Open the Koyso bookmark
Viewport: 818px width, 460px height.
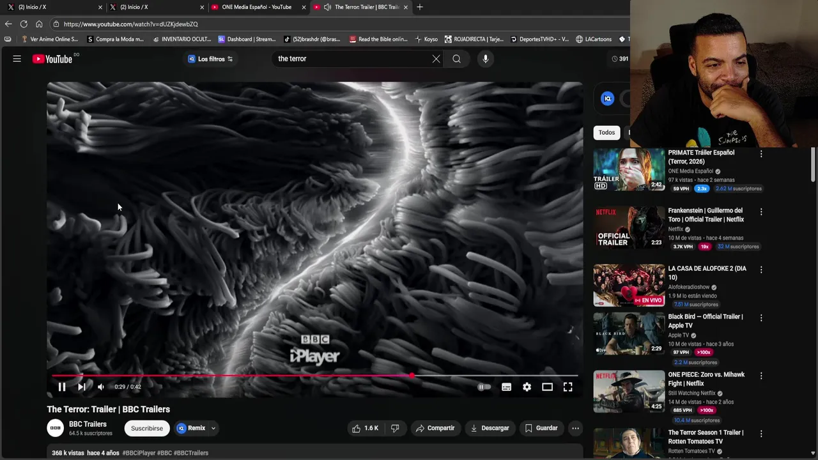tap(426, 39)
